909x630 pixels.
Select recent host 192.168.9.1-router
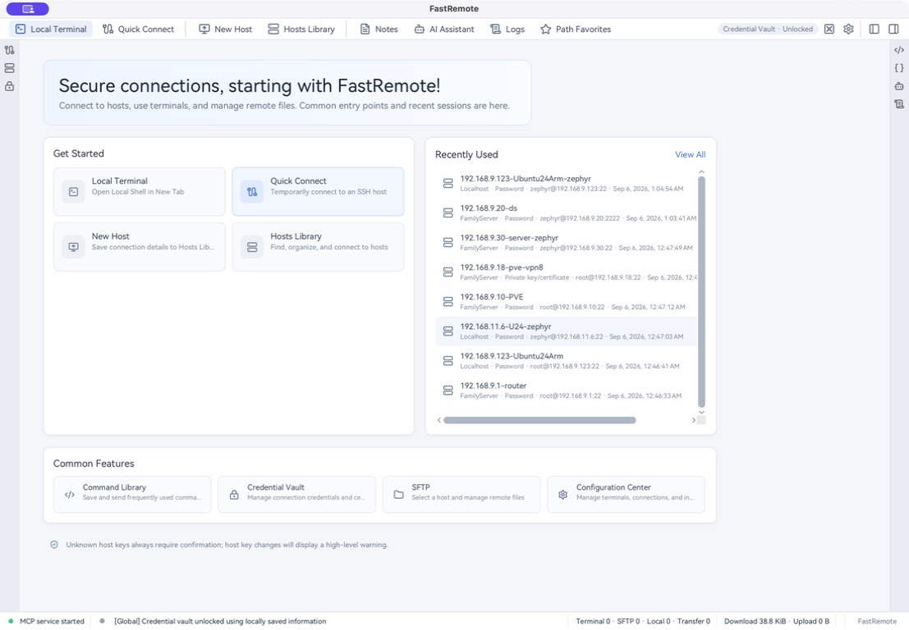(x=566, y=390)
